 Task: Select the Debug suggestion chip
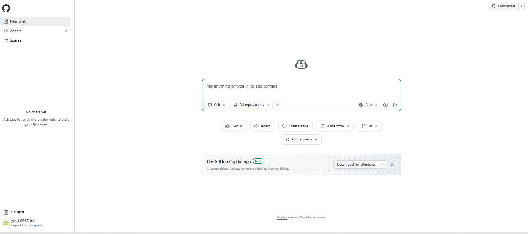[234, 126]
